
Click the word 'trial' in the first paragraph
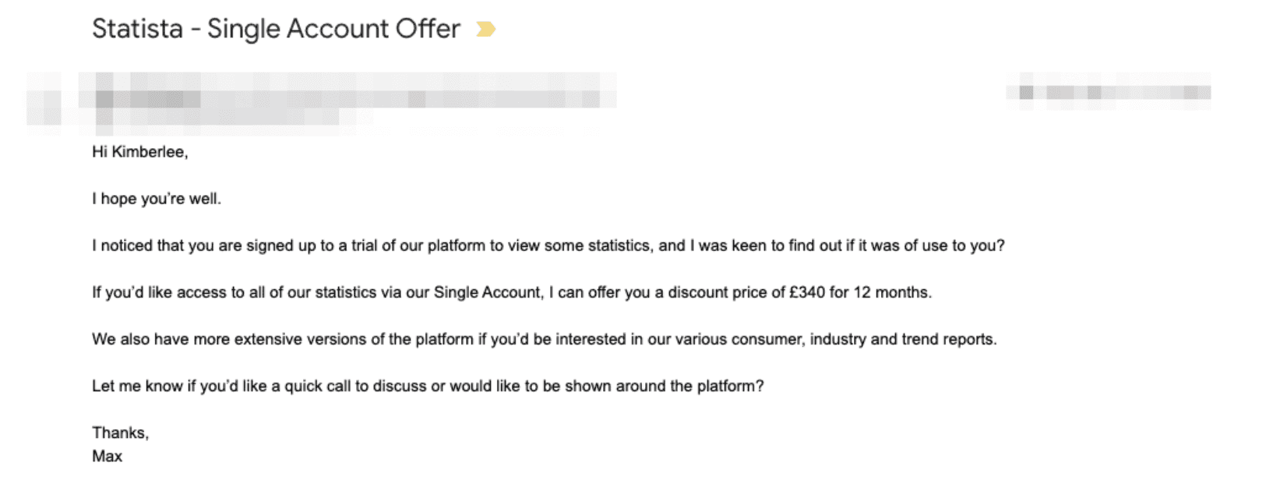[x=363, y=245]
